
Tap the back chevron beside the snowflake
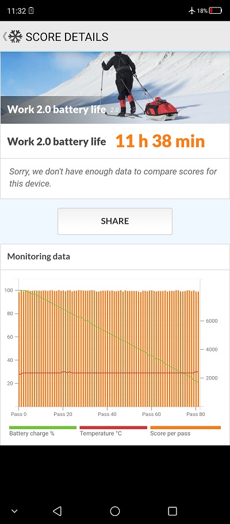(x=5, y=36)
